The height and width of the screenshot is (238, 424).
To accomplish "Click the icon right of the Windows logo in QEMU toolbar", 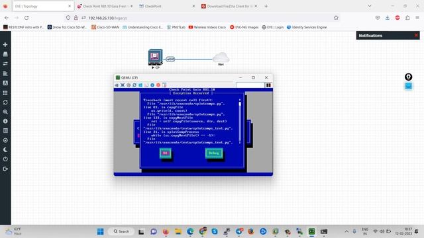I will point(146,85).
